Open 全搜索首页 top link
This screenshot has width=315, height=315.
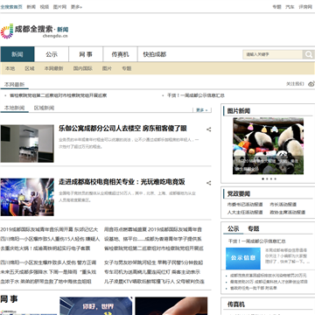[11, 7]
